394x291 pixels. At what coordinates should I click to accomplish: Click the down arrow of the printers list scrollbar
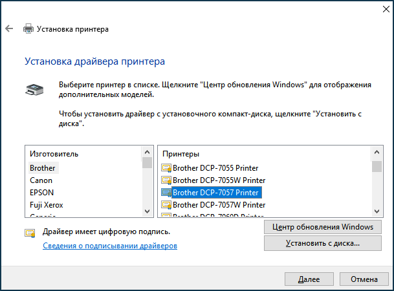(x=377, y=211)
